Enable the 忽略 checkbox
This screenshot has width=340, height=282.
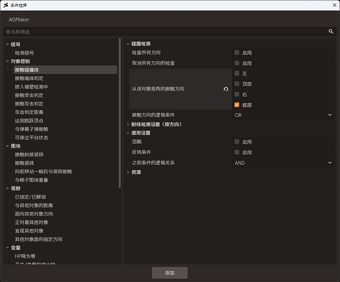pos(237,142)
